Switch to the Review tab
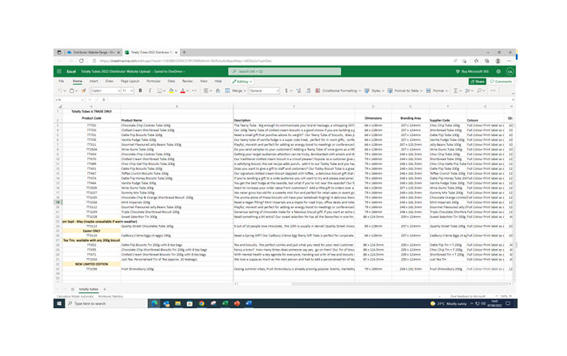567x356 pixels. [x=187, y=81]
